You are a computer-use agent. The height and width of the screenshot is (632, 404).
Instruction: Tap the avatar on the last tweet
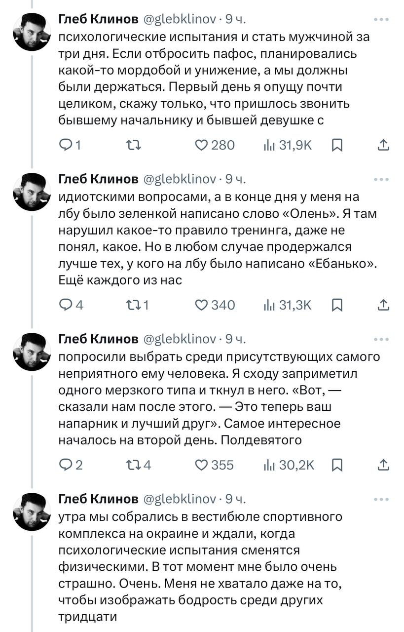click(32, 511)
